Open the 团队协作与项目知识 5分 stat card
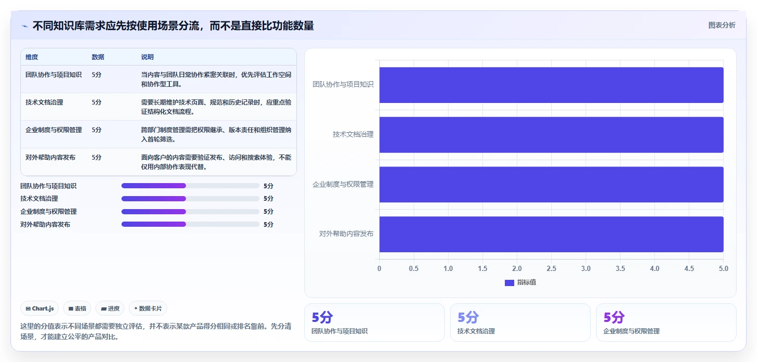The image size is (757, 362). (375, 322)
